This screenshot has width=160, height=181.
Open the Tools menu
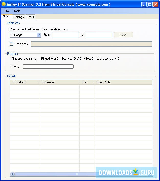[17, 11]
